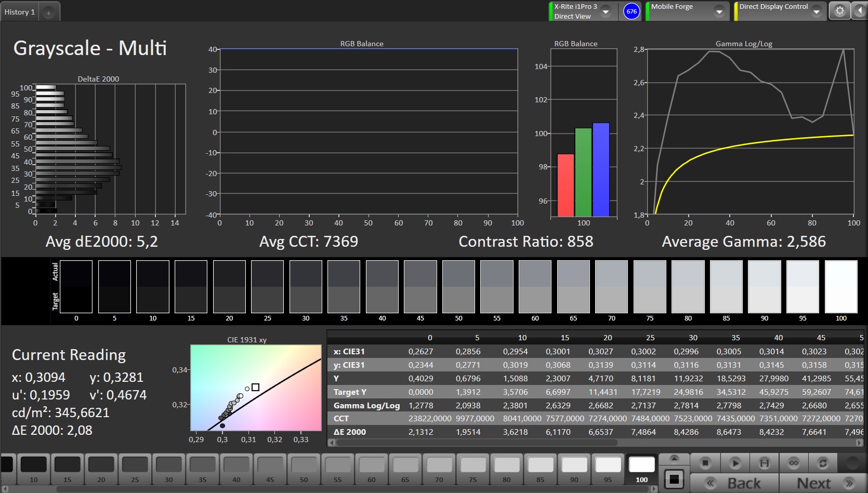Click the 100 patch in the Actual/Target row
Image resolution: width=868 pixels, height=493 pixels.
[841, 287]
